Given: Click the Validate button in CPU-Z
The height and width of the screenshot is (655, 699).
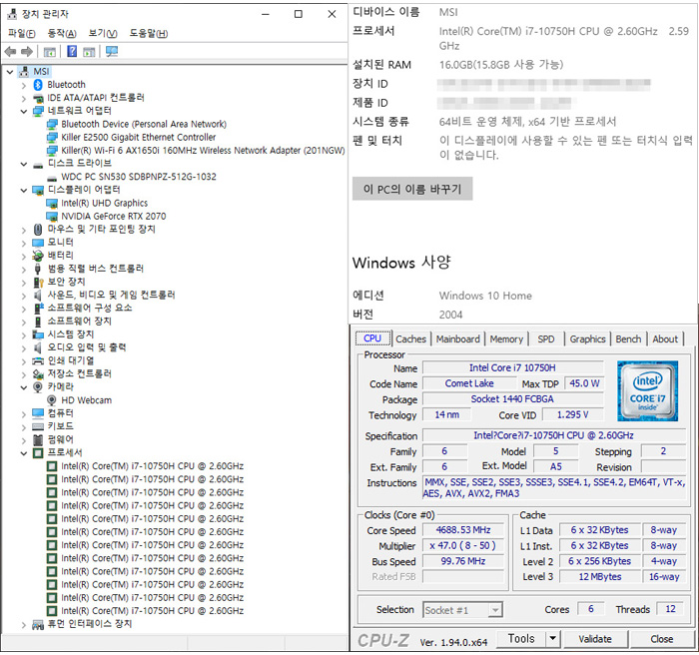Looking at the screenshot, I should click(x=595, y=639).
